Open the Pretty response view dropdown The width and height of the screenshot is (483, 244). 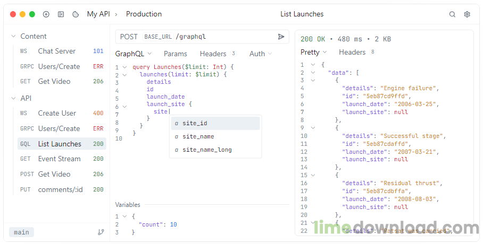[314, 52]
